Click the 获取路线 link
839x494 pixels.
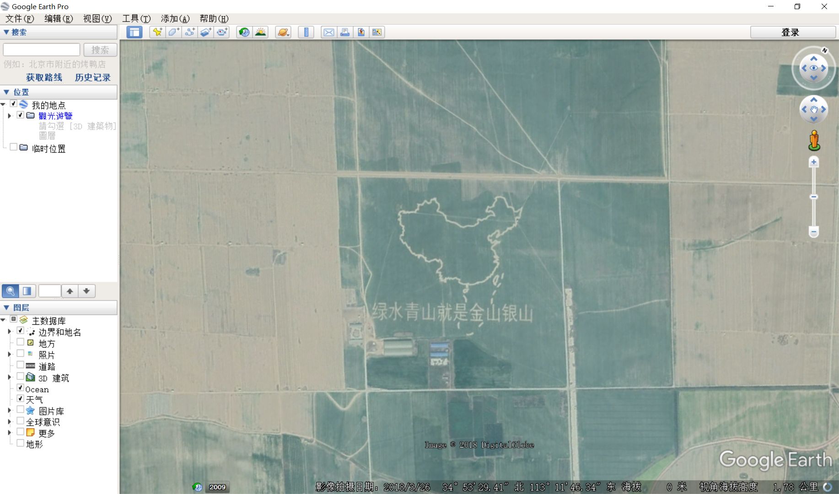point(44,77)
